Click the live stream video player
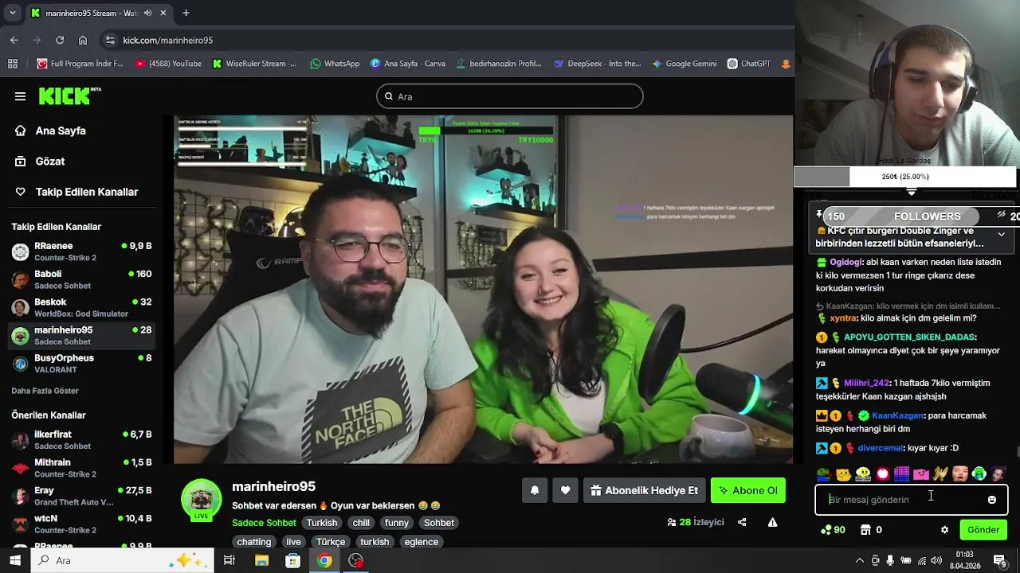This screenshot has height=573, width=1020. click(x=483, y=289)
